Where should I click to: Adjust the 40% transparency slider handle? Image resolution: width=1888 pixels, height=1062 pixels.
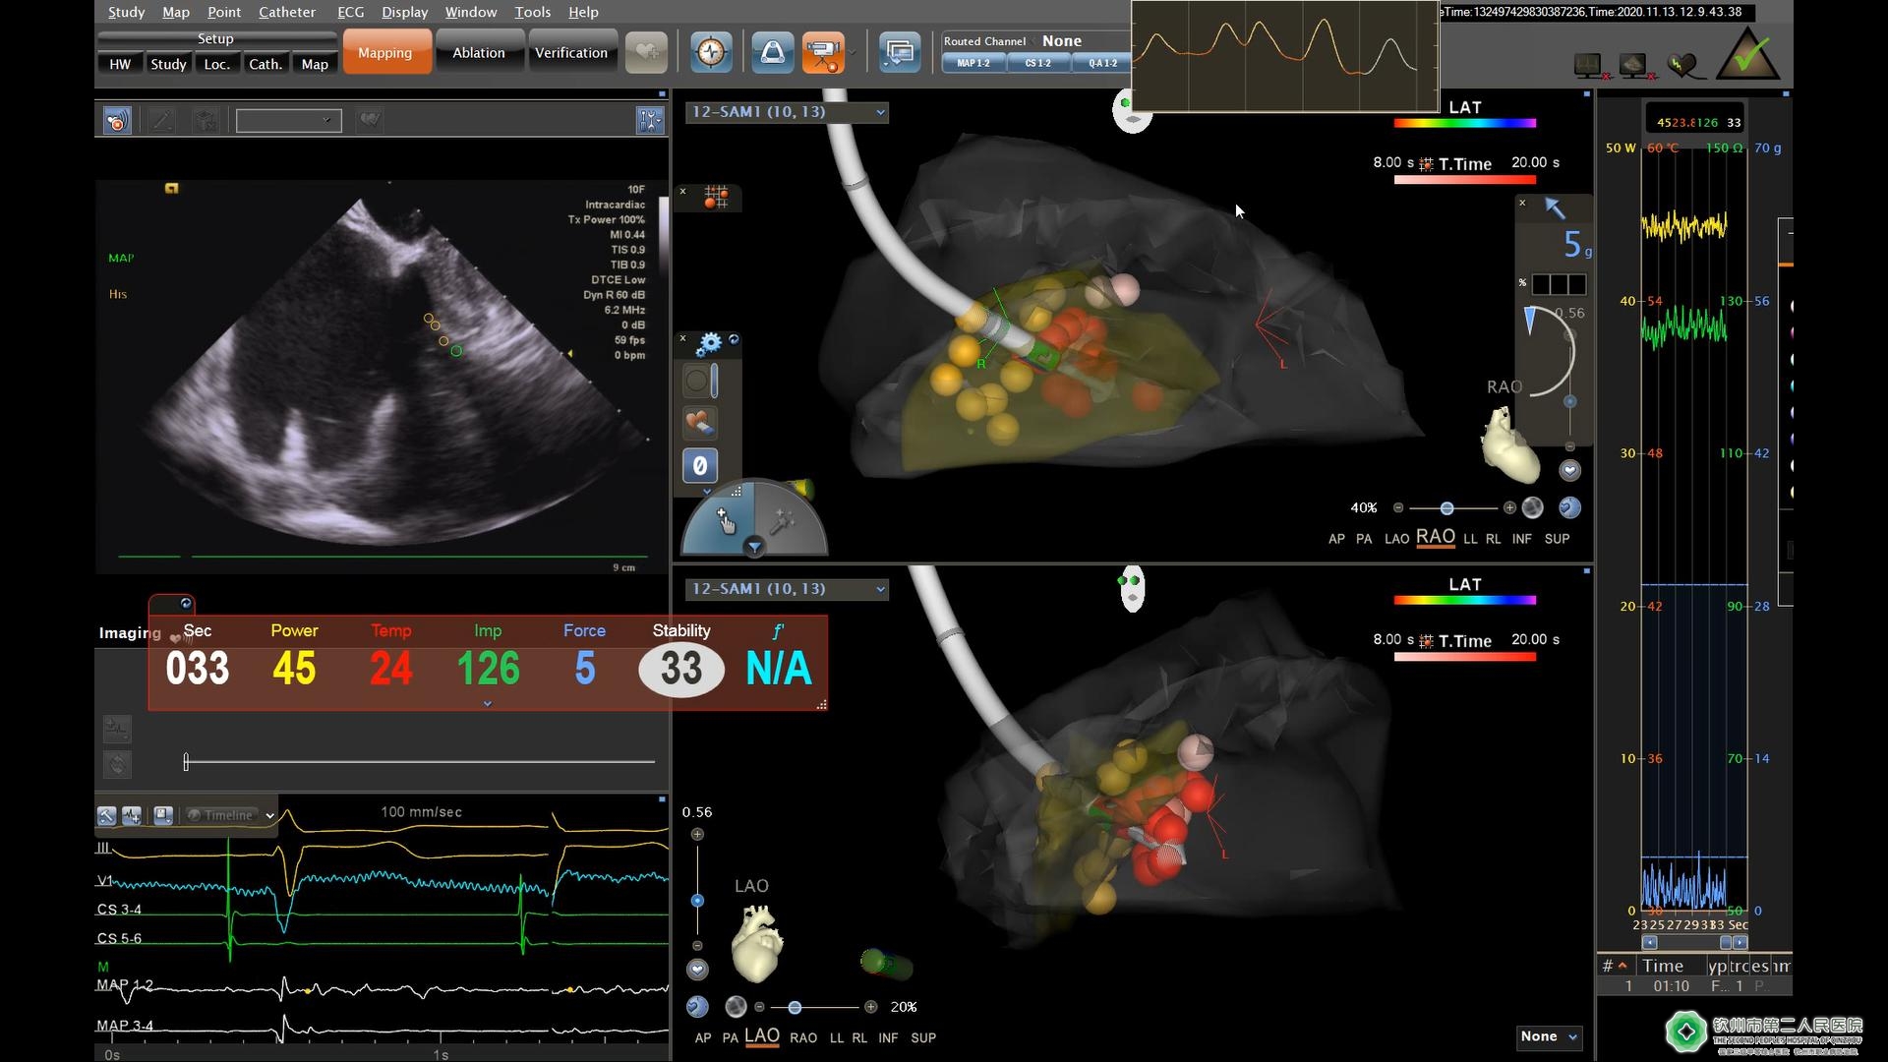click(x=1446, y=508)
